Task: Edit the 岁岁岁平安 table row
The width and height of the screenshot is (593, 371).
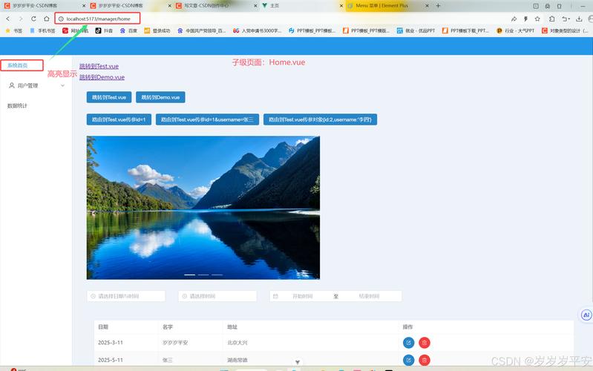Action: [x=408, y=343]
